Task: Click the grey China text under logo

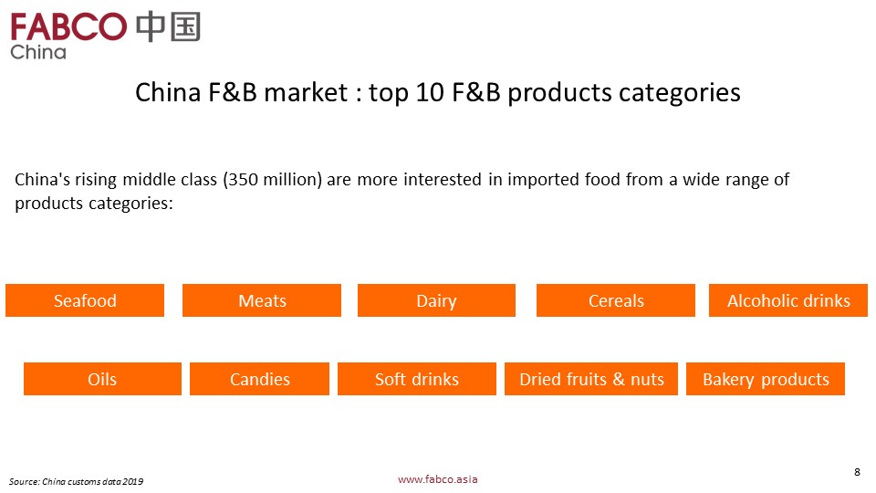Action: pos(38,52)
